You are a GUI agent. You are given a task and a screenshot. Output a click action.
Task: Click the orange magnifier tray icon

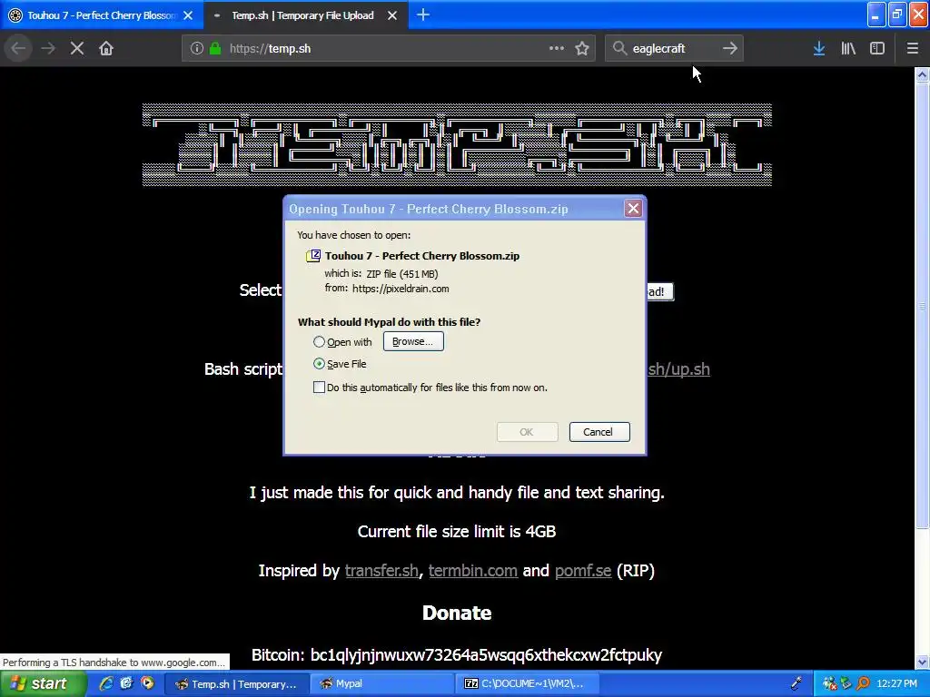click(863, 684)
